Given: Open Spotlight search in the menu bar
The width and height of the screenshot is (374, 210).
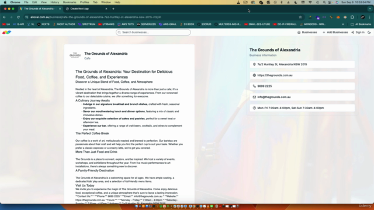Looking at the screenshot, I should [x=324, y=2].
